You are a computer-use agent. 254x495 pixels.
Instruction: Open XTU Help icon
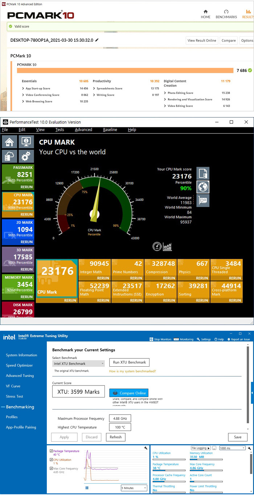coord(216,339)
